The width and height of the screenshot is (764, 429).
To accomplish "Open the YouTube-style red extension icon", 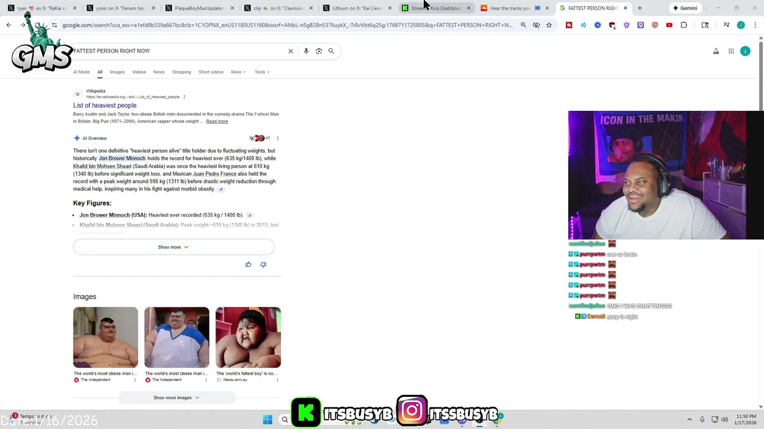I will 669,25.
